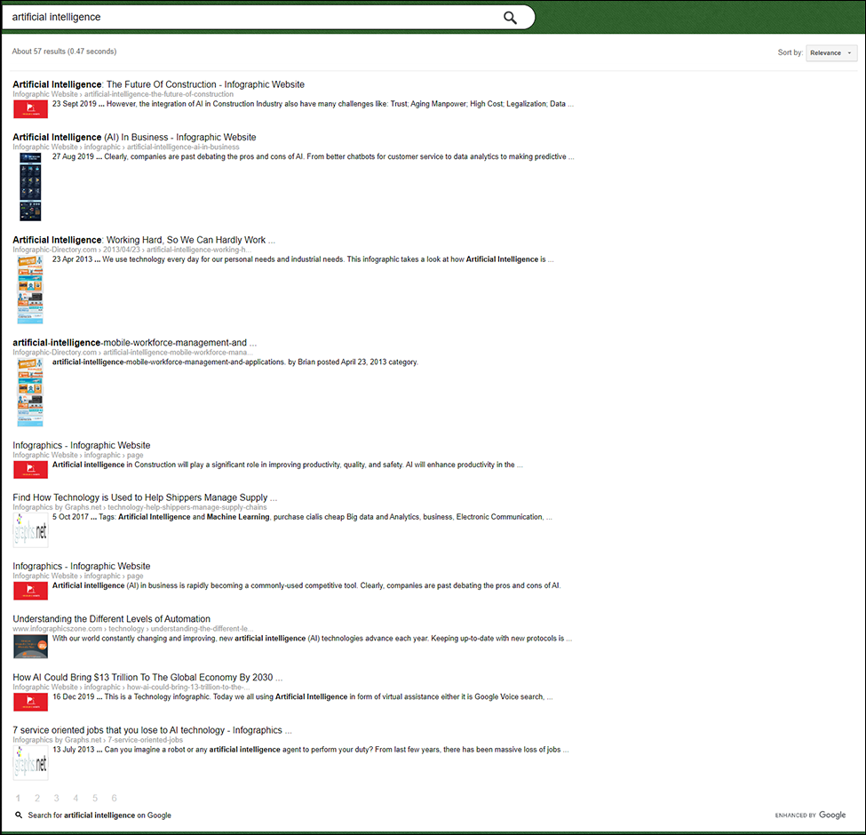Open 'Find How Technology is Used to Help Shippers' result
The image size is (866, 835).
coord(145,497)
